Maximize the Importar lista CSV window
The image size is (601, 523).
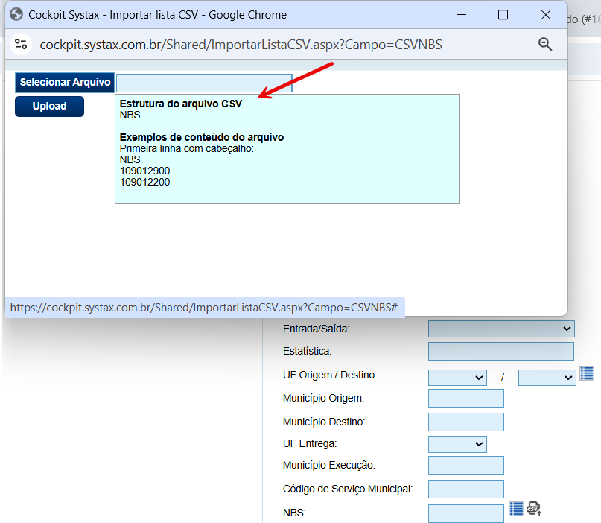[x=503, y=15]
